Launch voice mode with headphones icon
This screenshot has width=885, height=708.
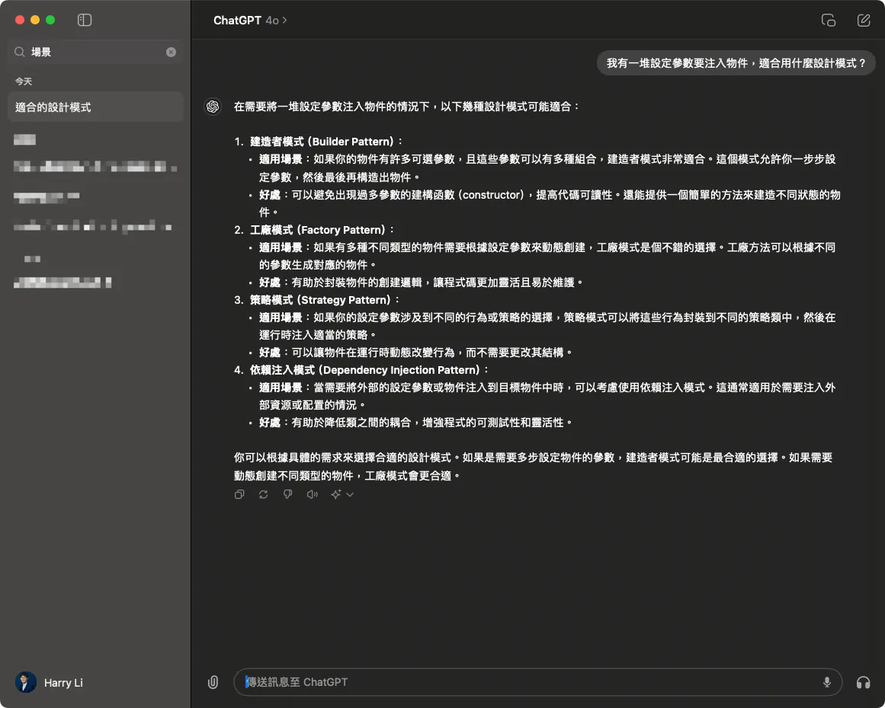[863, 682]
